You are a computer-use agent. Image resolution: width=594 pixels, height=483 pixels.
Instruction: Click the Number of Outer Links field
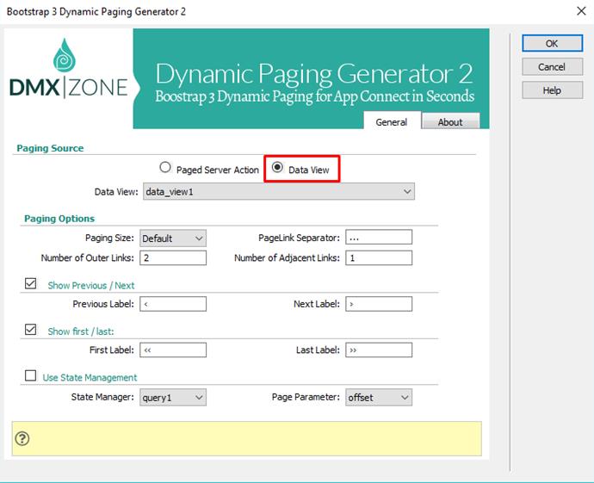(173, 257)
